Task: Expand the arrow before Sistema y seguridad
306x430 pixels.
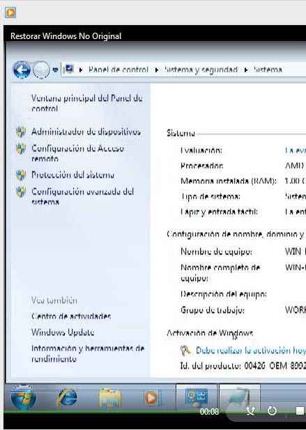Action: point(157,70)
